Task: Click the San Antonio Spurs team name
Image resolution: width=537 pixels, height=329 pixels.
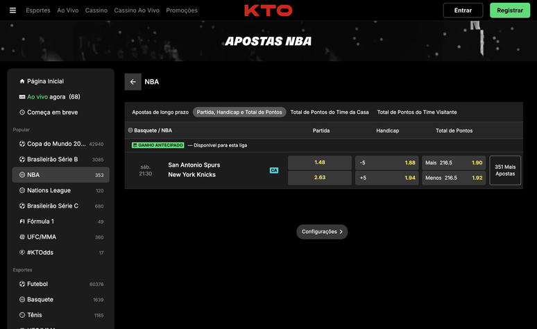Action: click(x=194, y=164)
